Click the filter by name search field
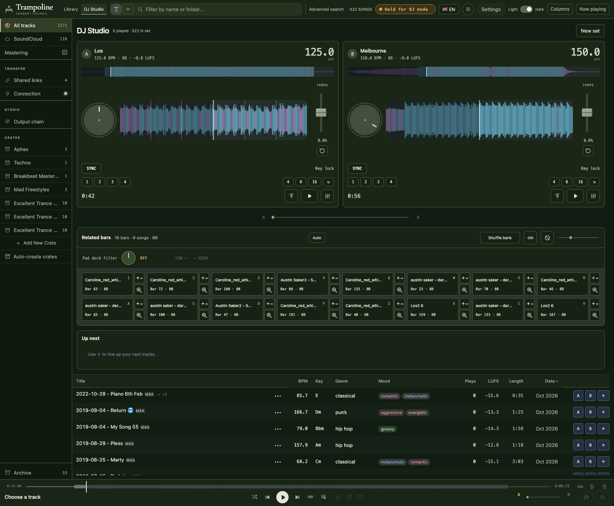Screen dimensions: 614x506 pyautogui.click(x=219, y=9)
